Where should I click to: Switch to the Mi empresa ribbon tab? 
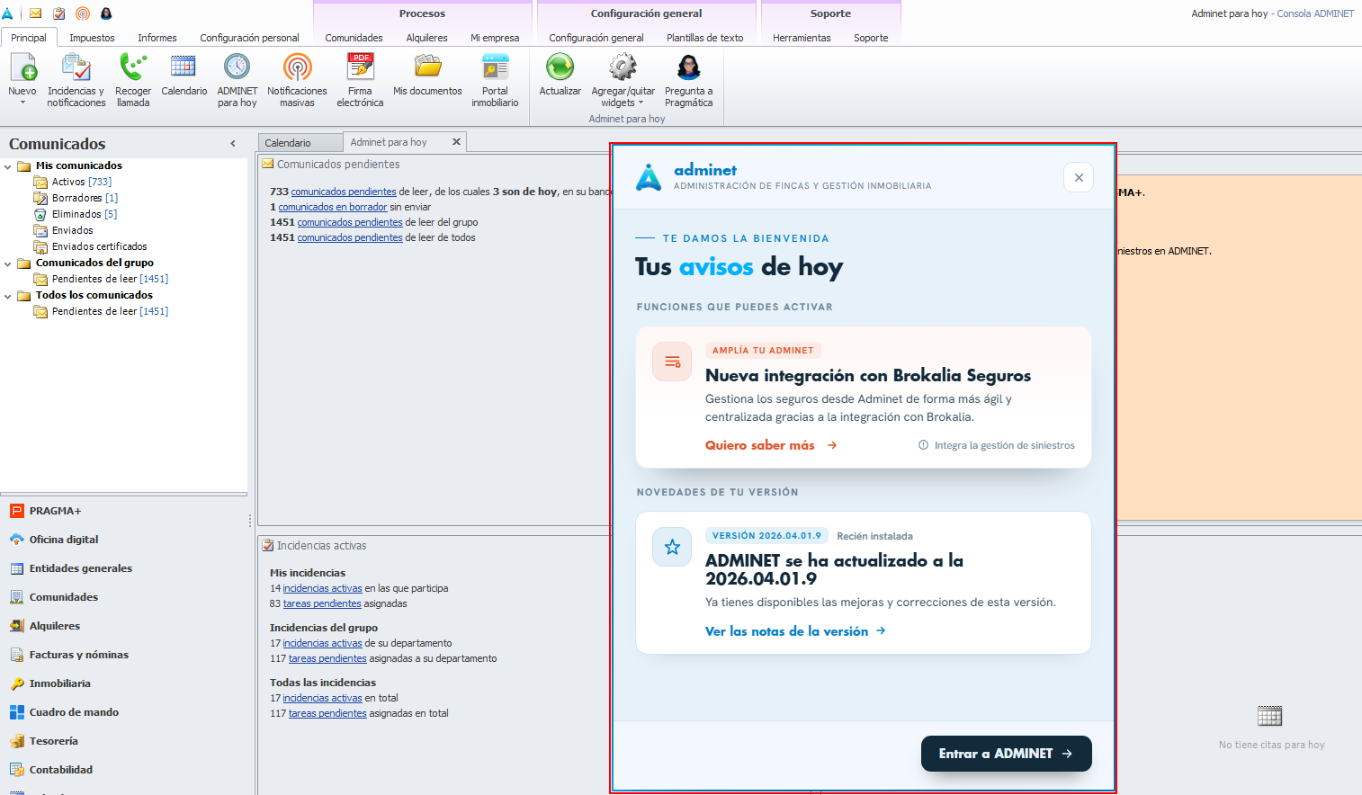point(495,38)
